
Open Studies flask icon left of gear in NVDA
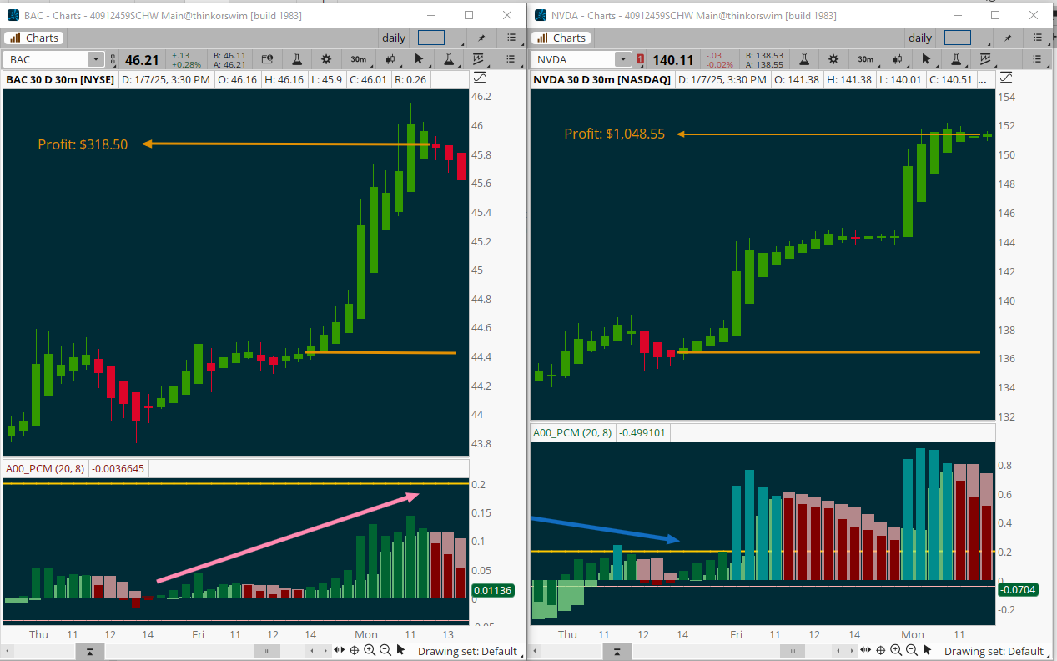(x=804, y=59)
